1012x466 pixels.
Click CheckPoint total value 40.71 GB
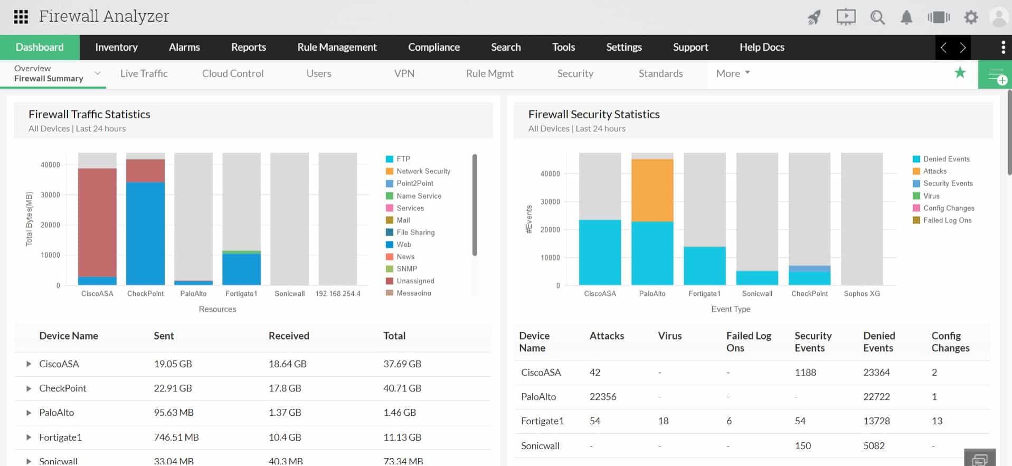[402, 388]
